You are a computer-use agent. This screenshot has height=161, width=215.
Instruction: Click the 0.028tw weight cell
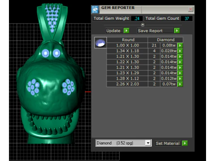point(169,51)
